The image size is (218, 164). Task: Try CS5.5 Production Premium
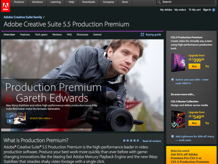(207, 66)
